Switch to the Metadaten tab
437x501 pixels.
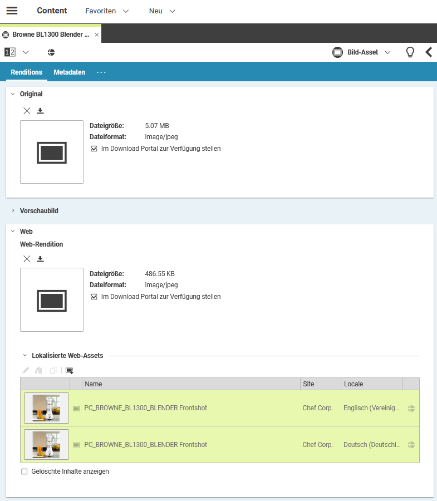[70, 72]
